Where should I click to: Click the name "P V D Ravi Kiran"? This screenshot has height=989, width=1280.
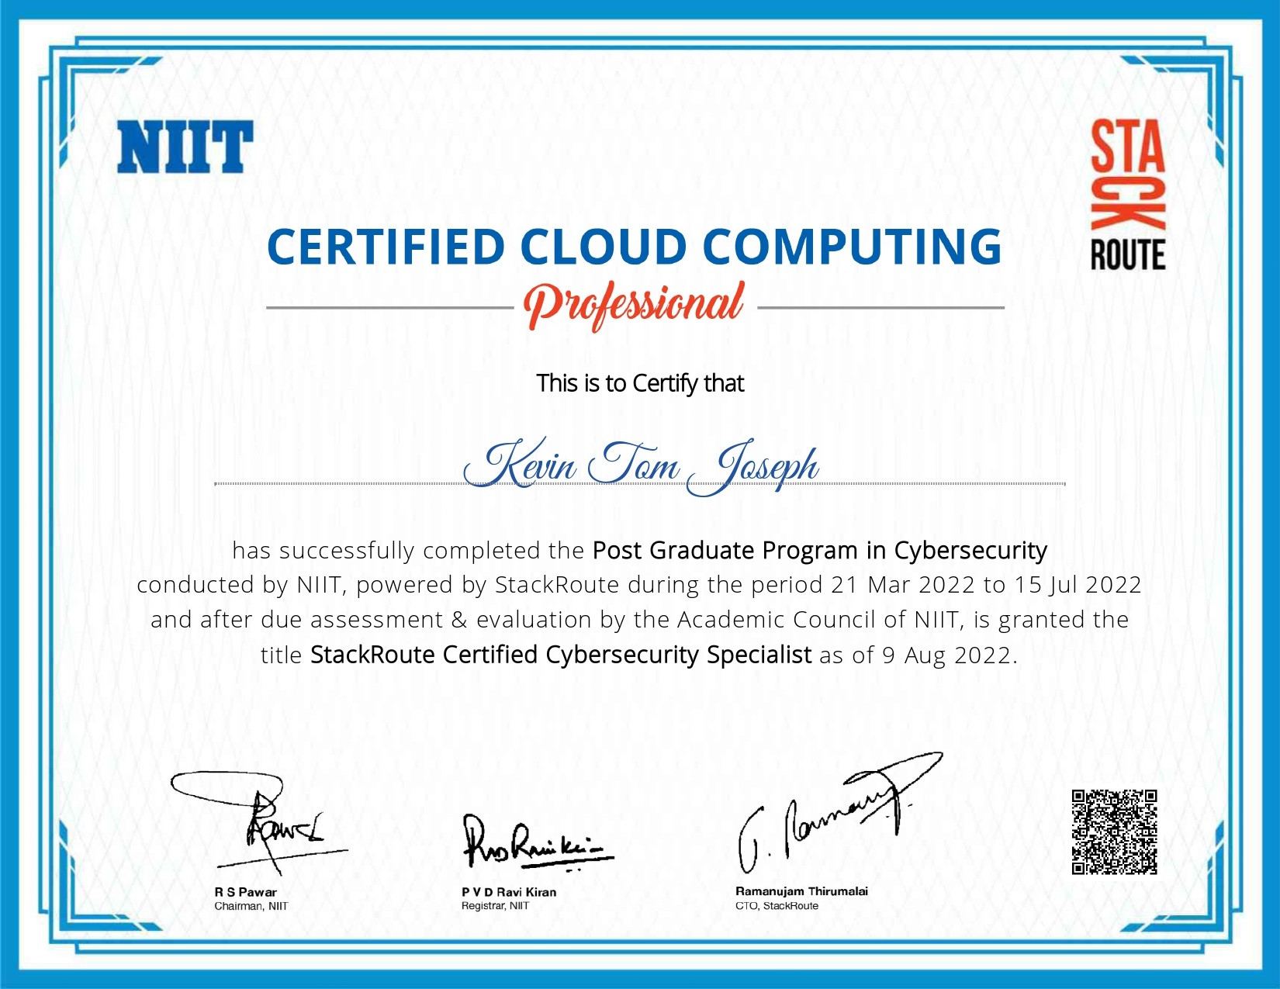(509, 892)
